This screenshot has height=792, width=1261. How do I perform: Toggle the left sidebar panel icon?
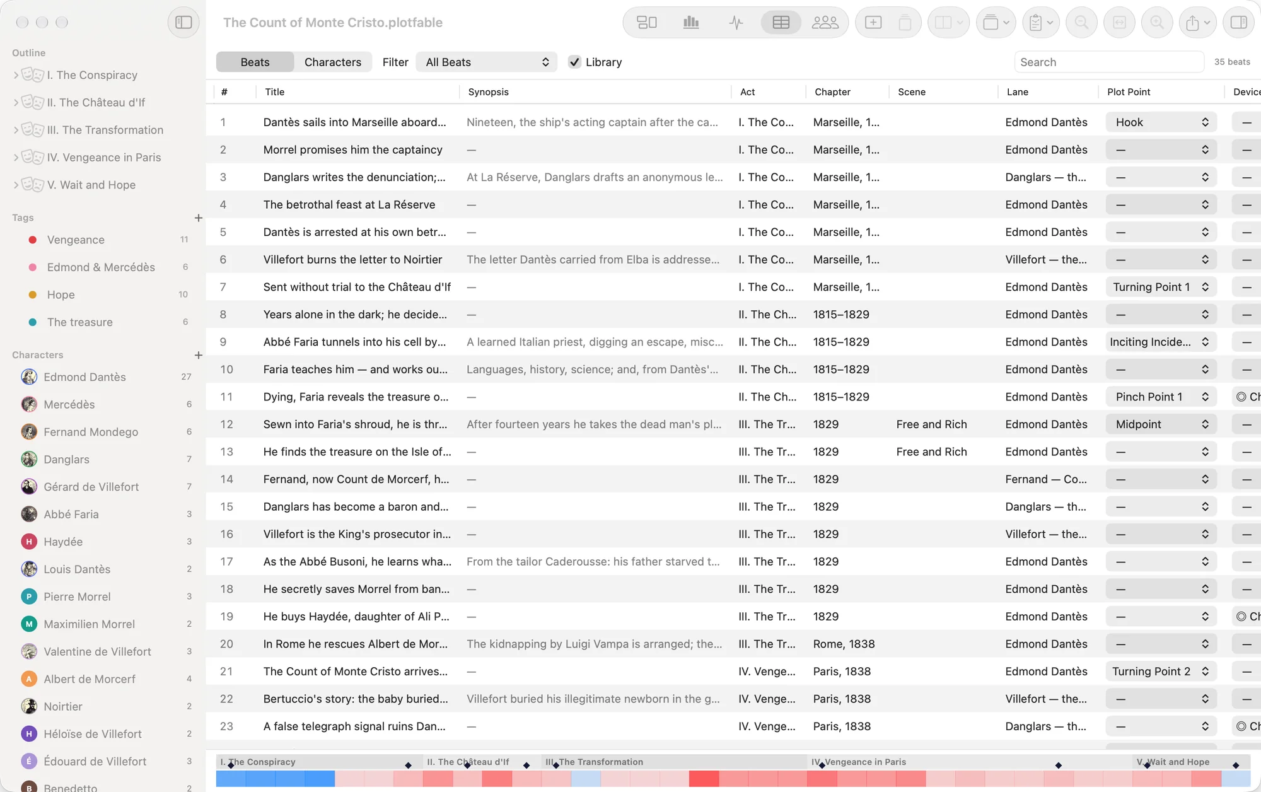183,23
